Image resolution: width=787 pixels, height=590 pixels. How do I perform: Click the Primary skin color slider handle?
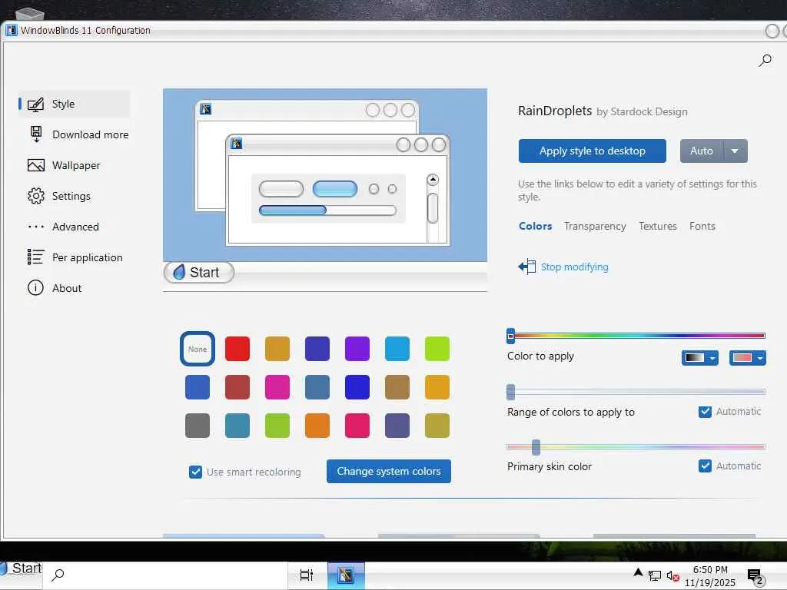tap(536, 447)
